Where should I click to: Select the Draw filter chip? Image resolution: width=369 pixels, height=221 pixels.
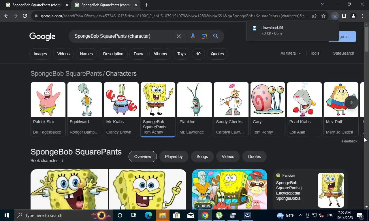tap(138, 54)
